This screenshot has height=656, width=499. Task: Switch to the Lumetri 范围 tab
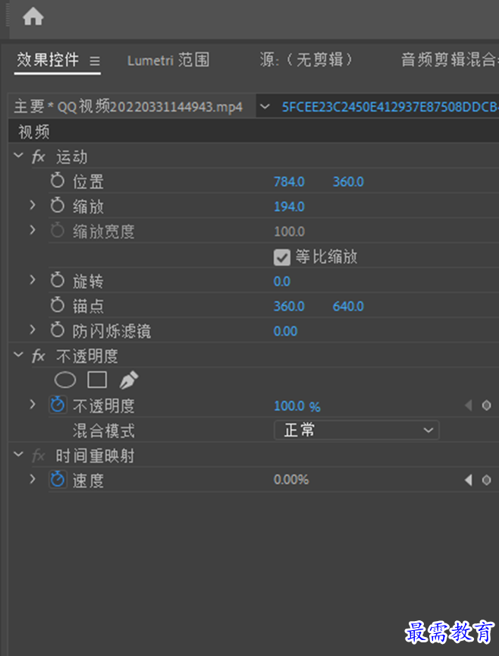click(x=168, y=60)
